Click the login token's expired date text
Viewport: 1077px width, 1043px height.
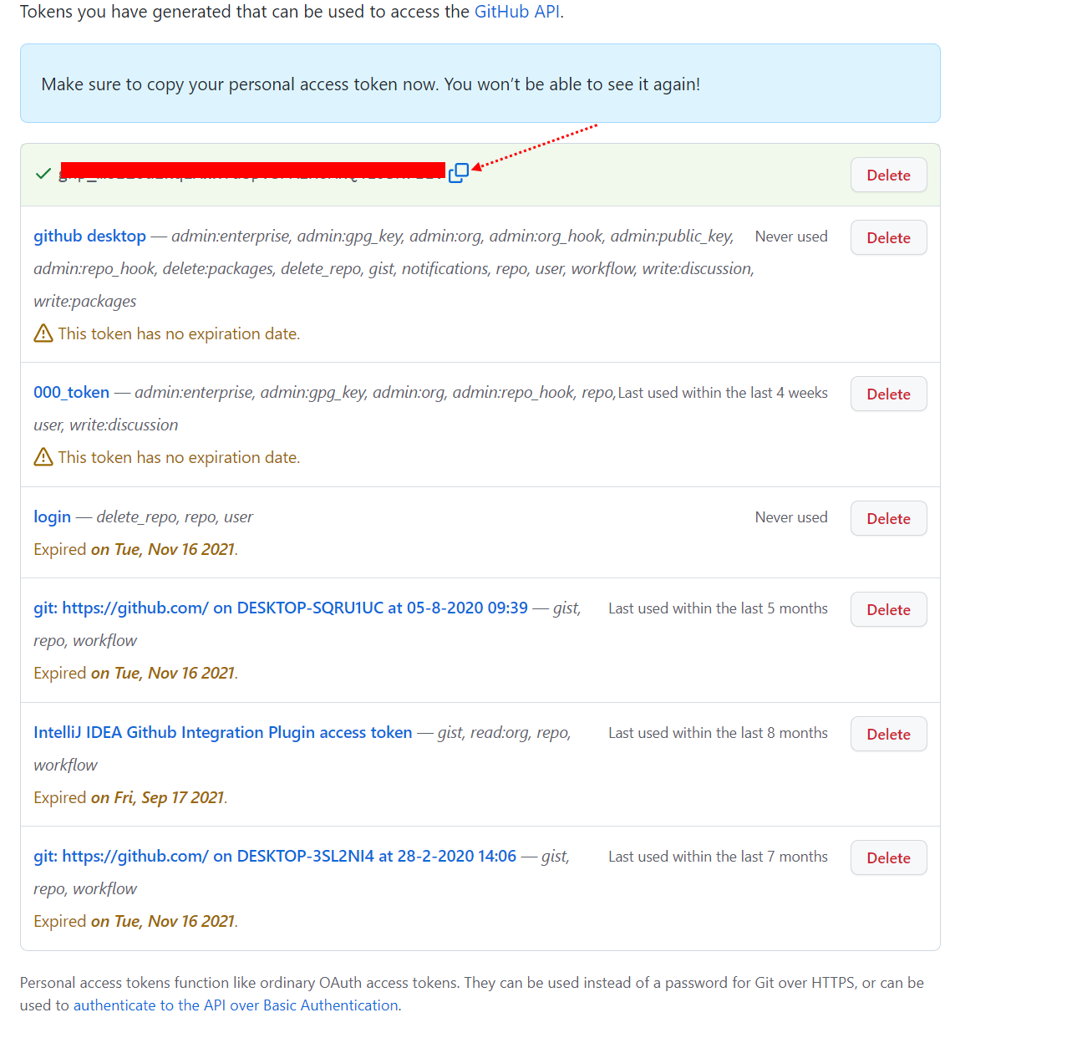click(x=135, y=549)
